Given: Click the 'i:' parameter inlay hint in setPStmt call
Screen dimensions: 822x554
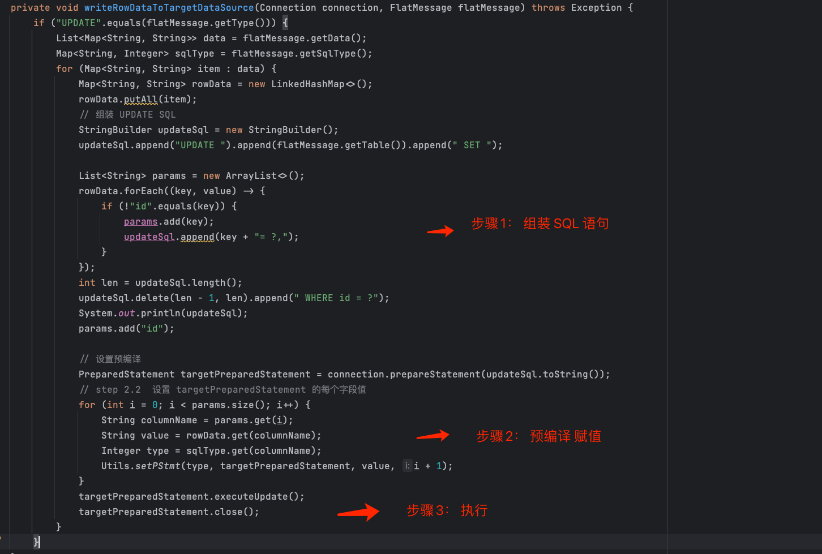Looking at the screenshot, I should click(x=407, y=466).
